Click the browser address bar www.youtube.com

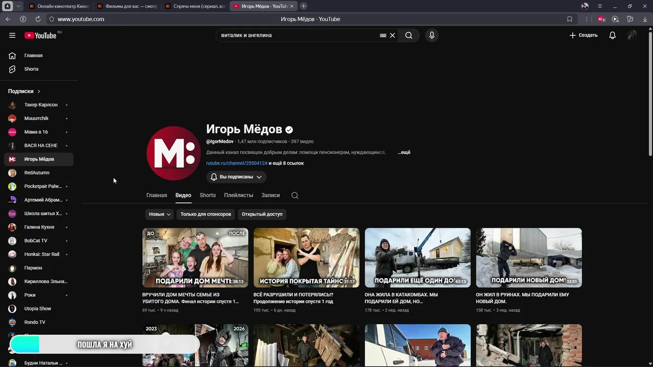coord(81,19)
